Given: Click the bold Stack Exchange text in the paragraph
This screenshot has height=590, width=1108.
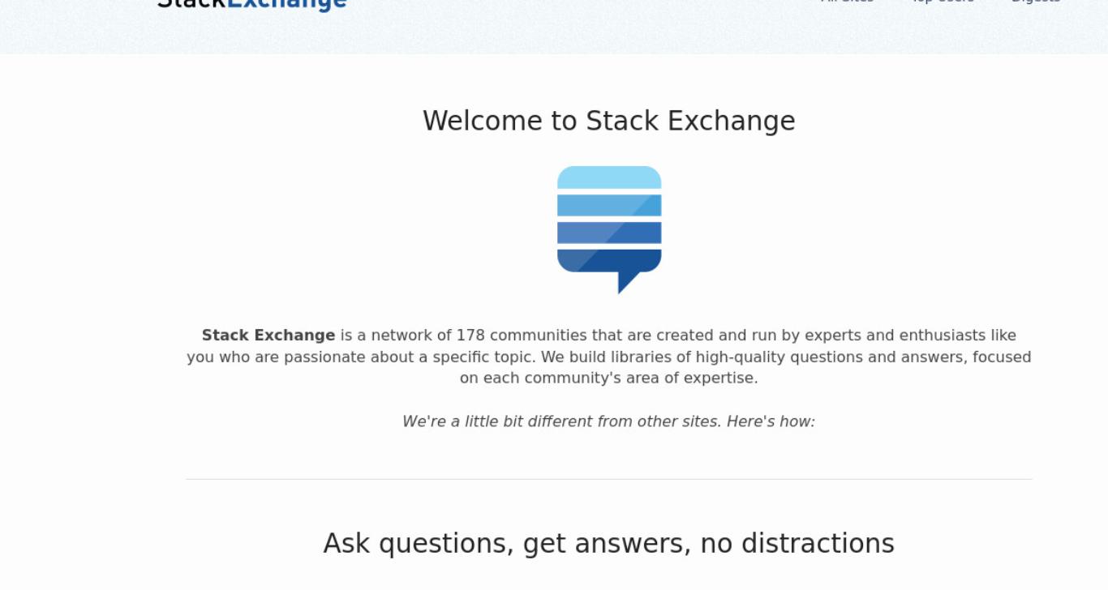Looking at the screenshot, I should 268,336.
